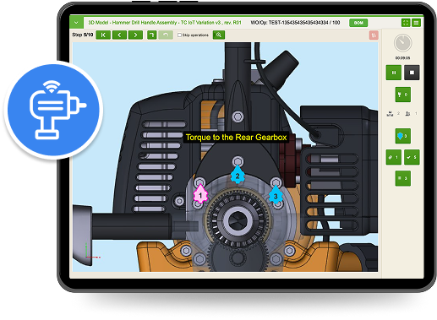Jump to the first step

103,35
